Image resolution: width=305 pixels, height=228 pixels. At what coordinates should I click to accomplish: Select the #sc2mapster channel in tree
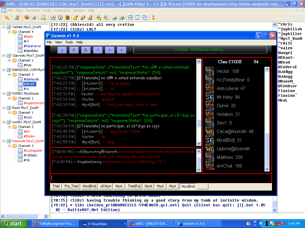pos(34,151)
